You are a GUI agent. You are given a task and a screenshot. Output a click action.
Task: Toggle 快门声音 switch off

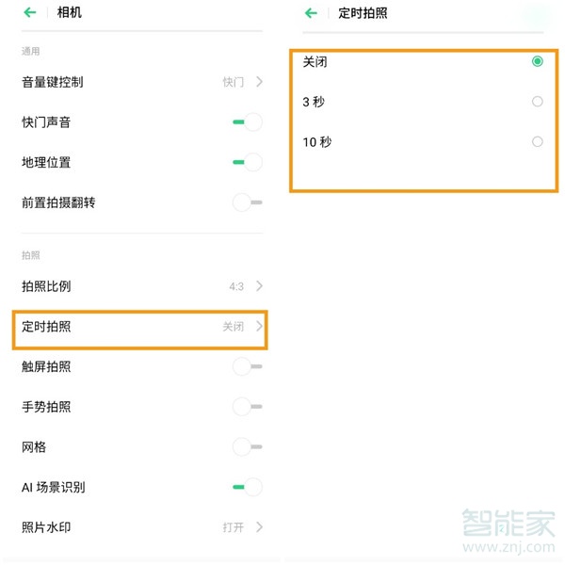pyautogui.click(x=247, y=121)
